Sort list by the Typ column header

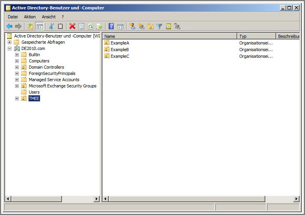click(x=256, y=36)
